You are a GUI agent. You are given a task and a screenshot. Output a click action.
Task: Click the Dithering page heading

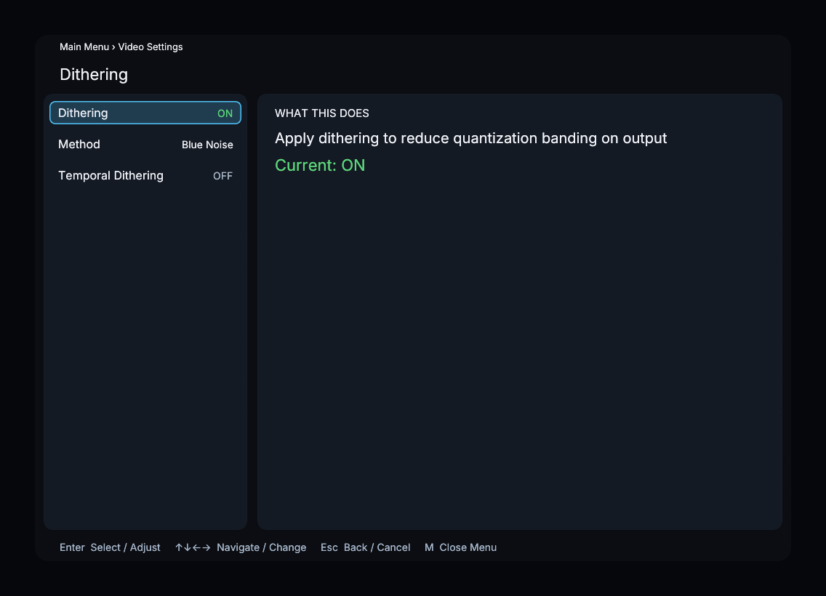click(x=94, y=74)
